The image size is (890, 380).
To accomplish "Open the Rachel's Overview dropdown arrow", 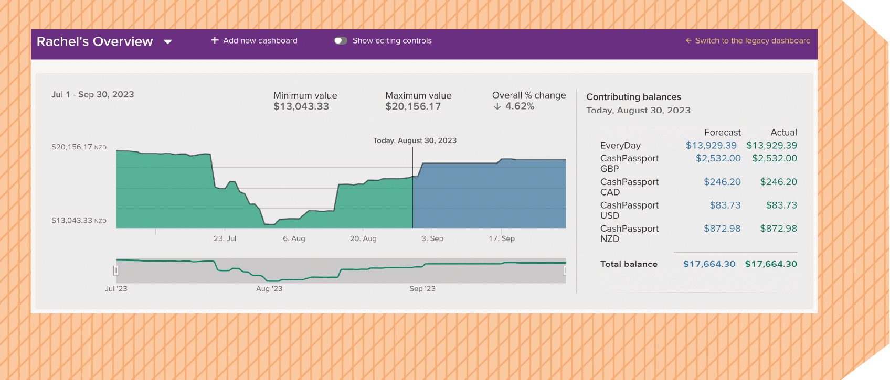I will click(168, 42).
